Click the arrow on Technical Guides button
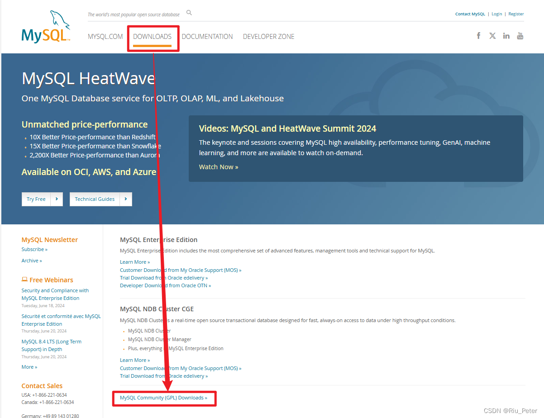This screenshot has width=544, height=418. (x=126, y=199)
